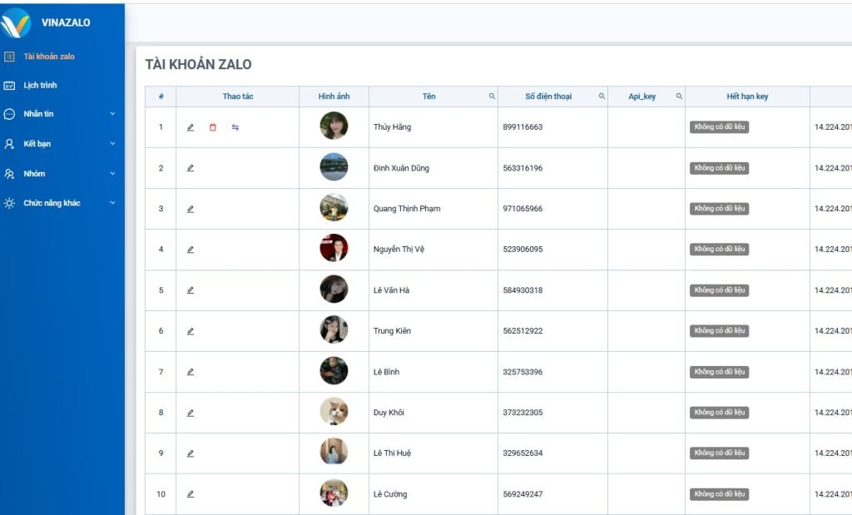Expand the Nhóm menu section
This screenshot has width=852, height=515.
[x=112, y=174]
